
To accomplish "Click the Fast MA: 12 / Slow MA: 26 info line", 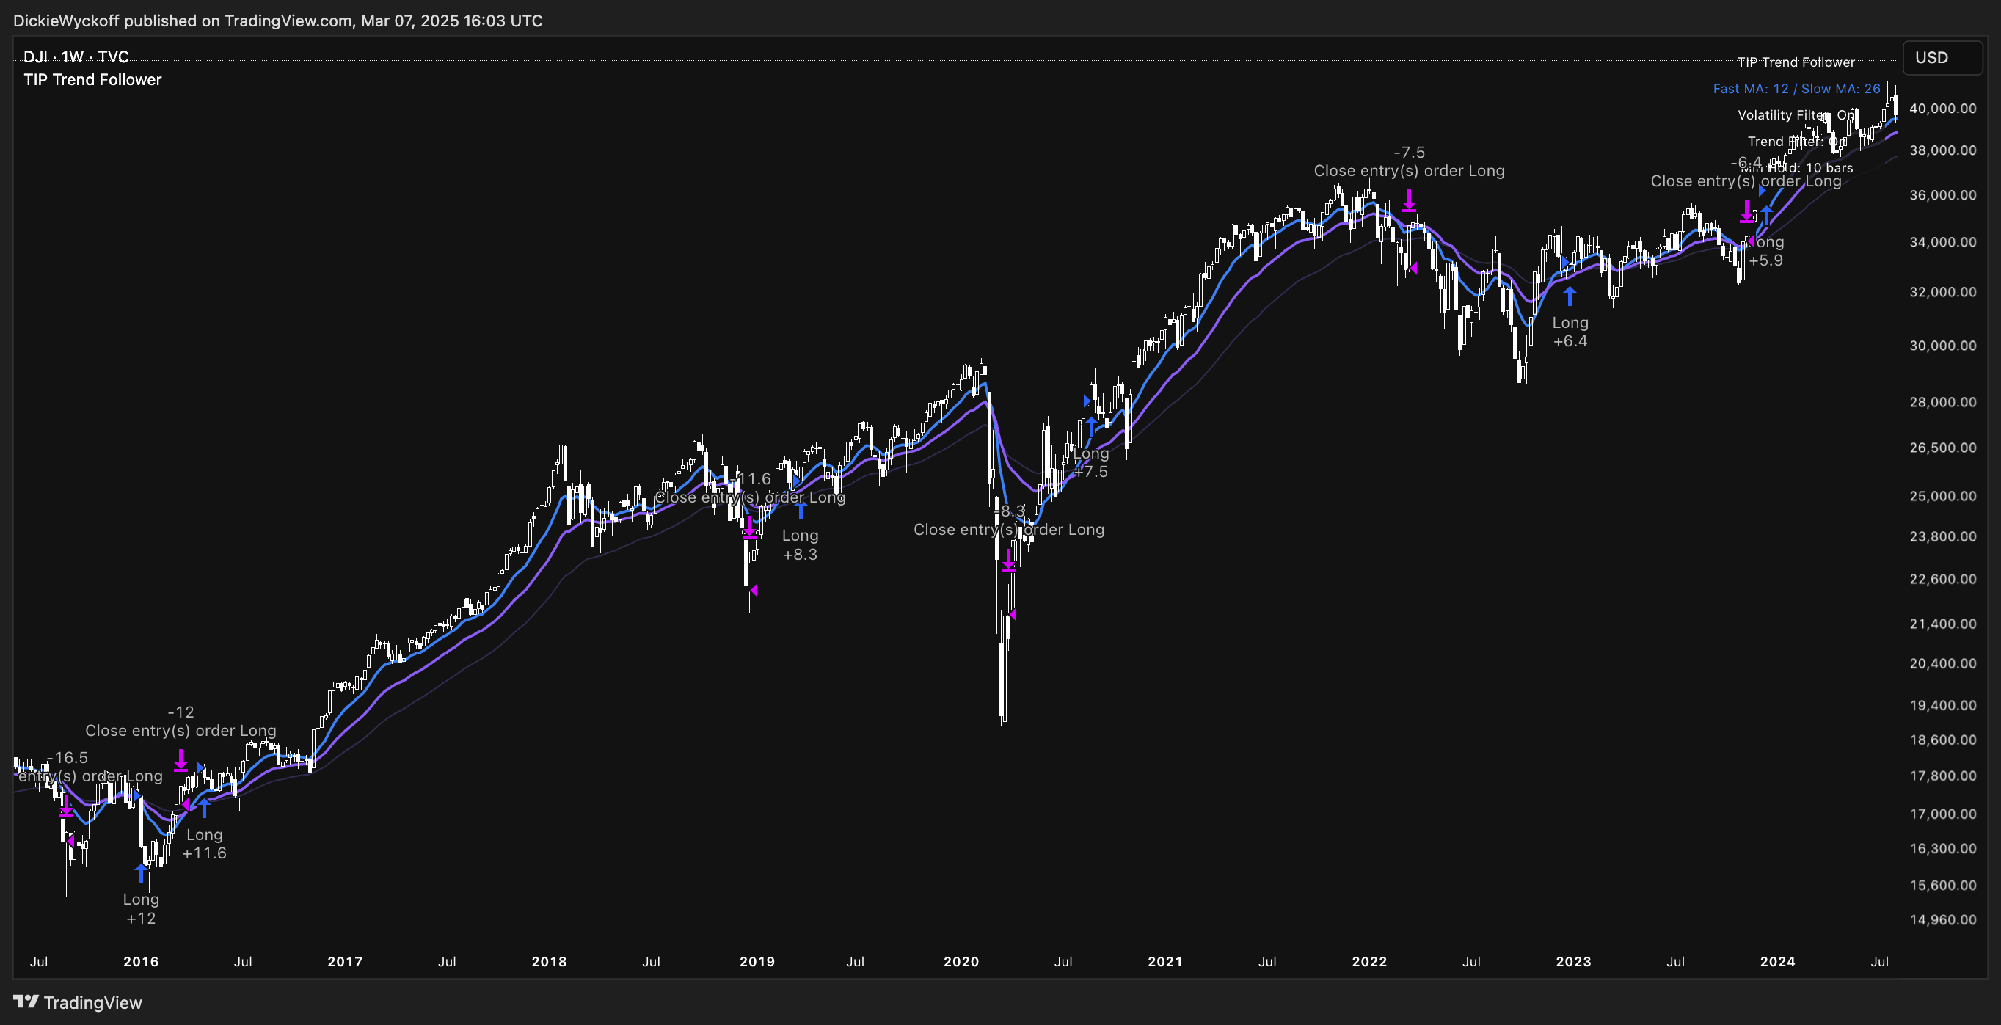I will pos(1797,89).
